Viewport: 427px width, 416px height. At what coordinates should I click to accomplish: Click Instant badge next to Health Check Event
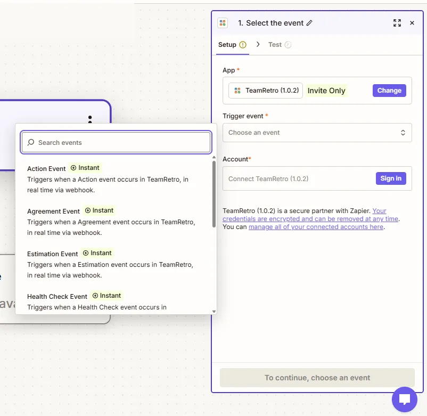(x=106, y=296)
